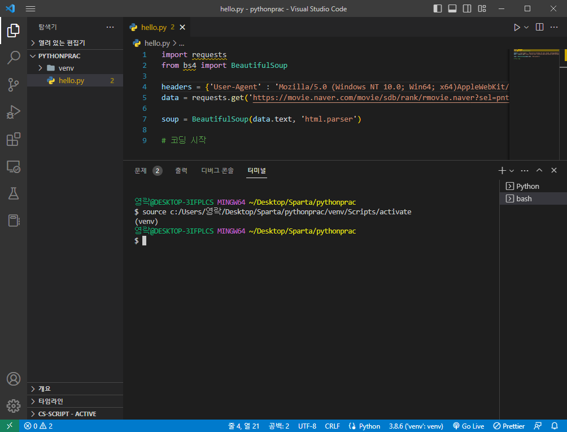Open errors and warnings status item
Screen dimensions: 567x432
(x=38, y=426)
